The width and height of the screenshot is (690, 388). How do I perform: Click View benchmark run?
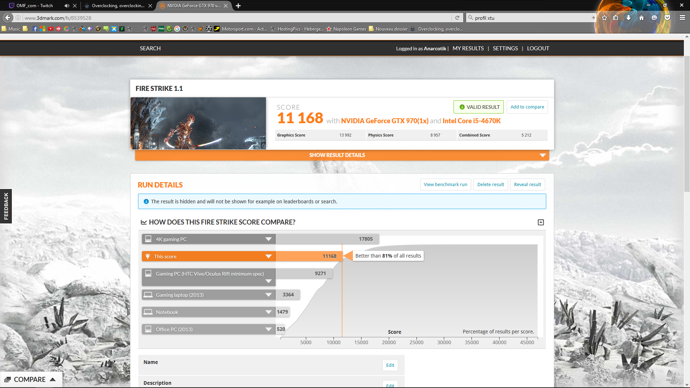pyautogui.click(x=445, y=185)
